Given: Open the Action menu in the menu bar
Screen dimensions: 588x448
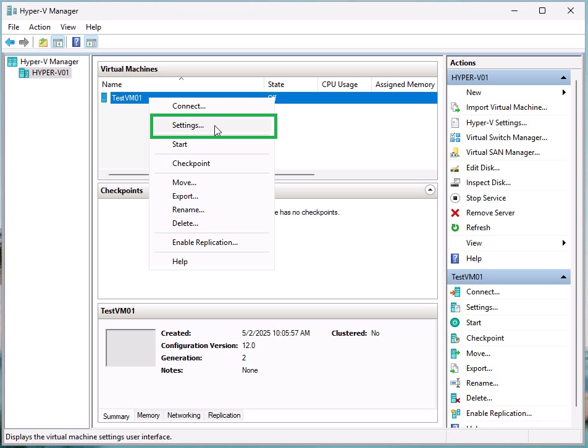Looking at the screenshot, I should pyautogui.click(x=40, y=27).
